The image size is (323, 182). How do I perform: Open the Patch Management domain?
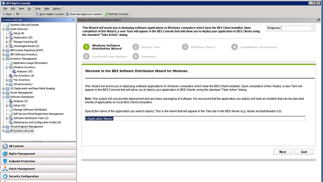[x=38, y=169]
